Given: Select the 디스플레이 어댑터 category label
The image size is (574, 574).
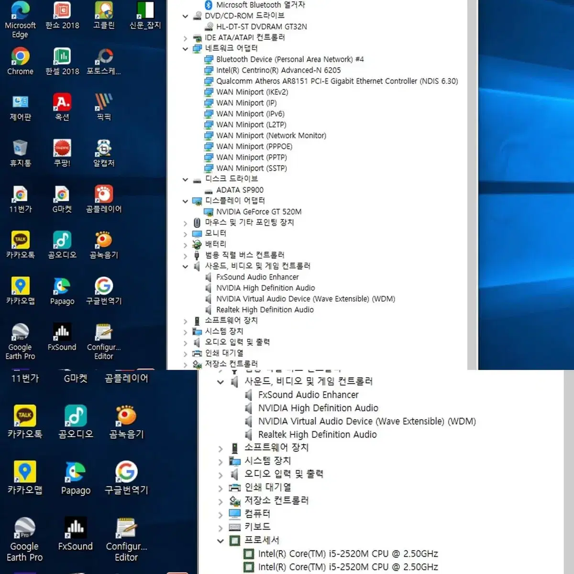Looking at the screenshot, I should [235, 201].
